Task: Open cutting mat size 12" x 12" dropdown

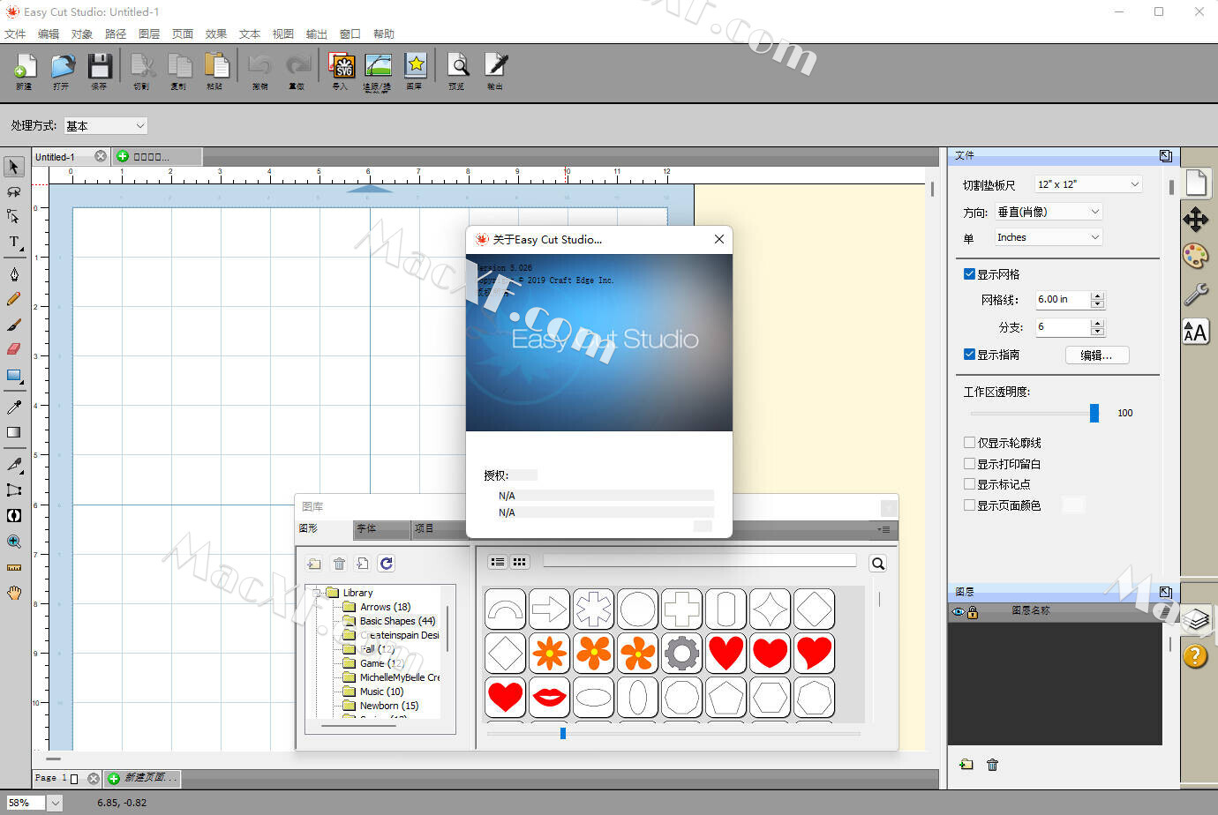Action: 1088,184
